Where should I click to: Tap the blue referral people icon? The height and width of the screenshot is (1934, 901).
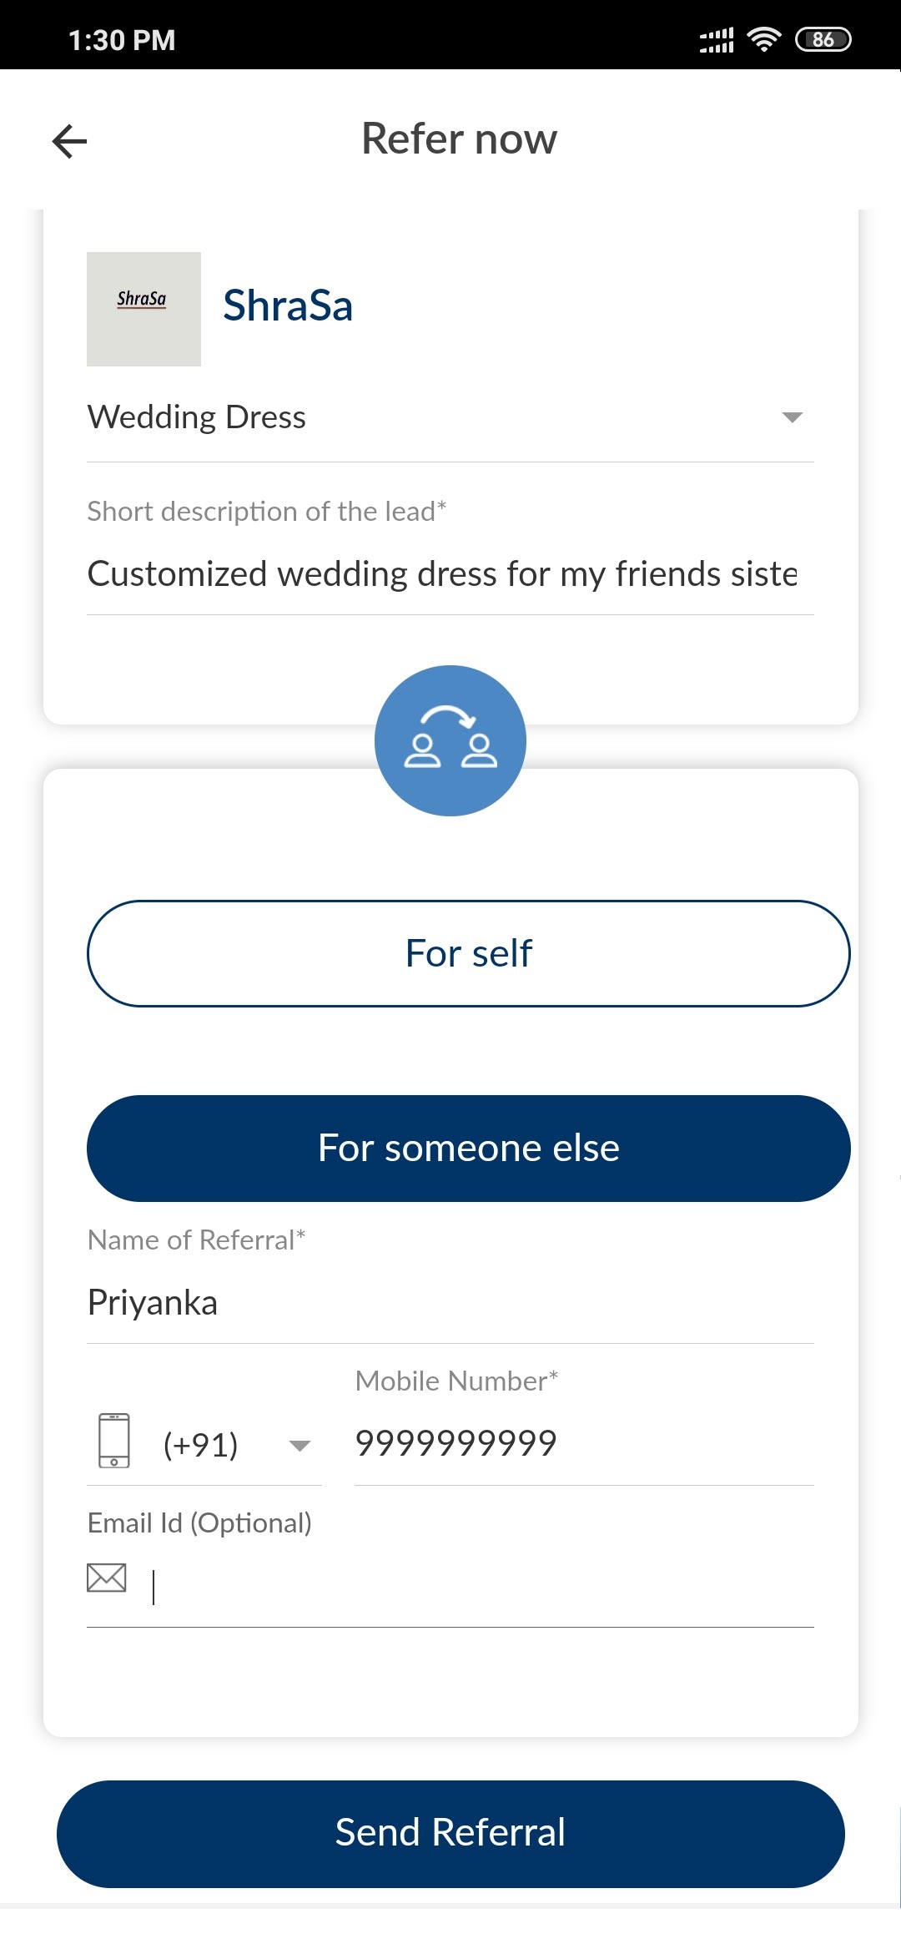450,740
